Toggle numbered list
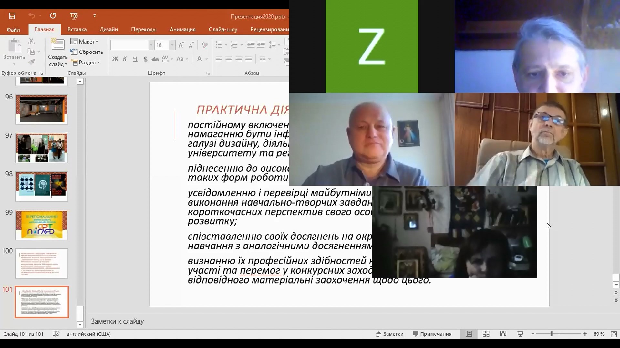This screenshot has width=620, height=348. tap(234, 45)
